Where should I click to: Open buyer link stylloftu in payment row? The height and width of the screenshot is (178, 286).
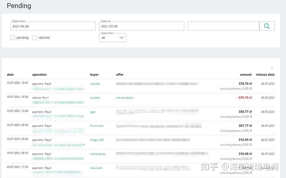tap(95, 84)
